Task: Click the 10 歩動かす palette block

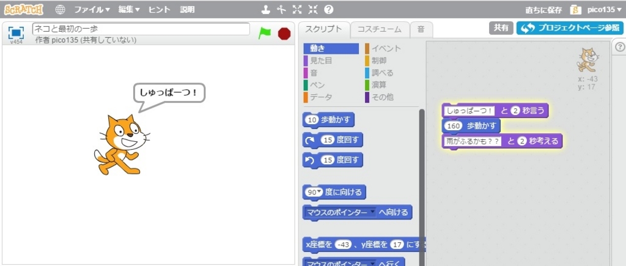Action: [328, 119]
